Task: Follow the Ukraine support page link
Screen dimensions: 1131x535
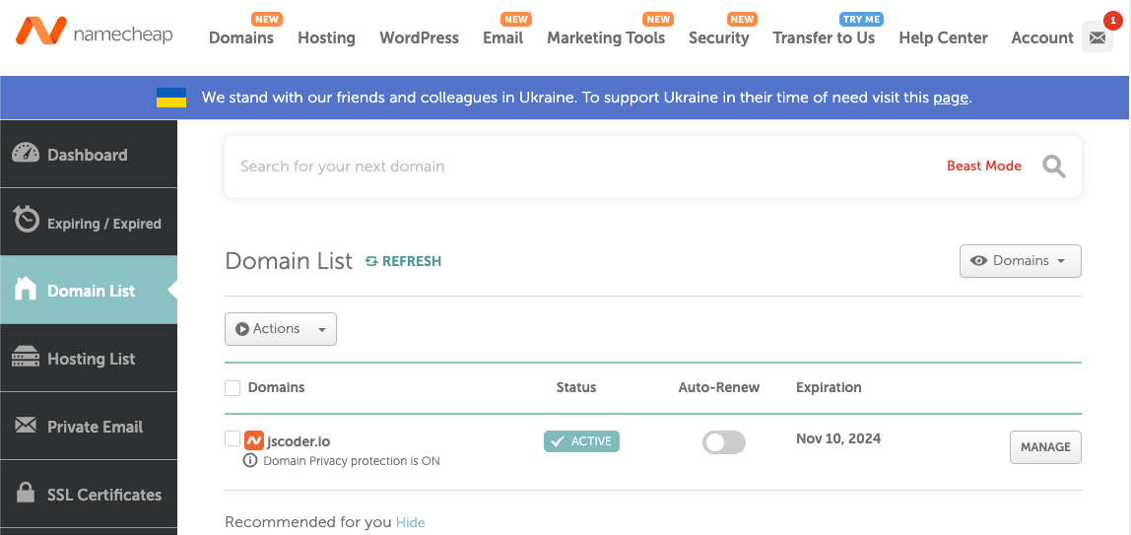Action: (950, 98)
